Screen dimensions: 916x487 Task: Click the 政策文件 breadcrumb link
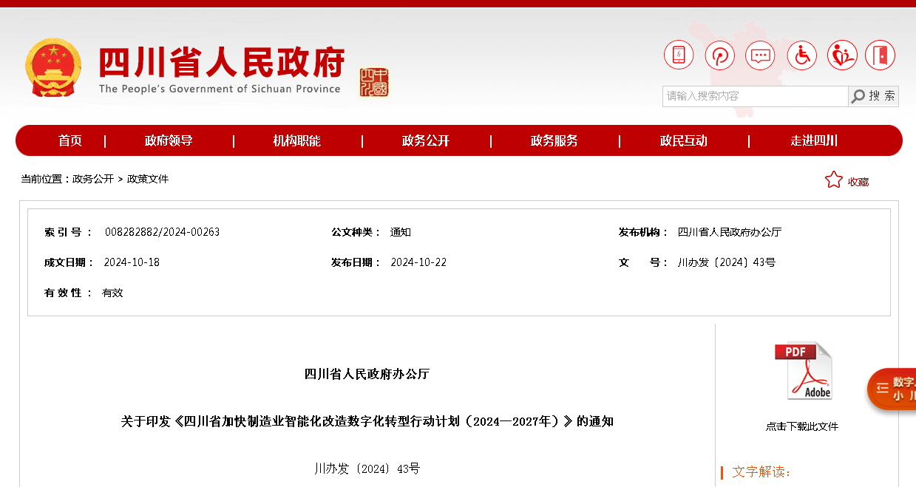pos(148,179)
